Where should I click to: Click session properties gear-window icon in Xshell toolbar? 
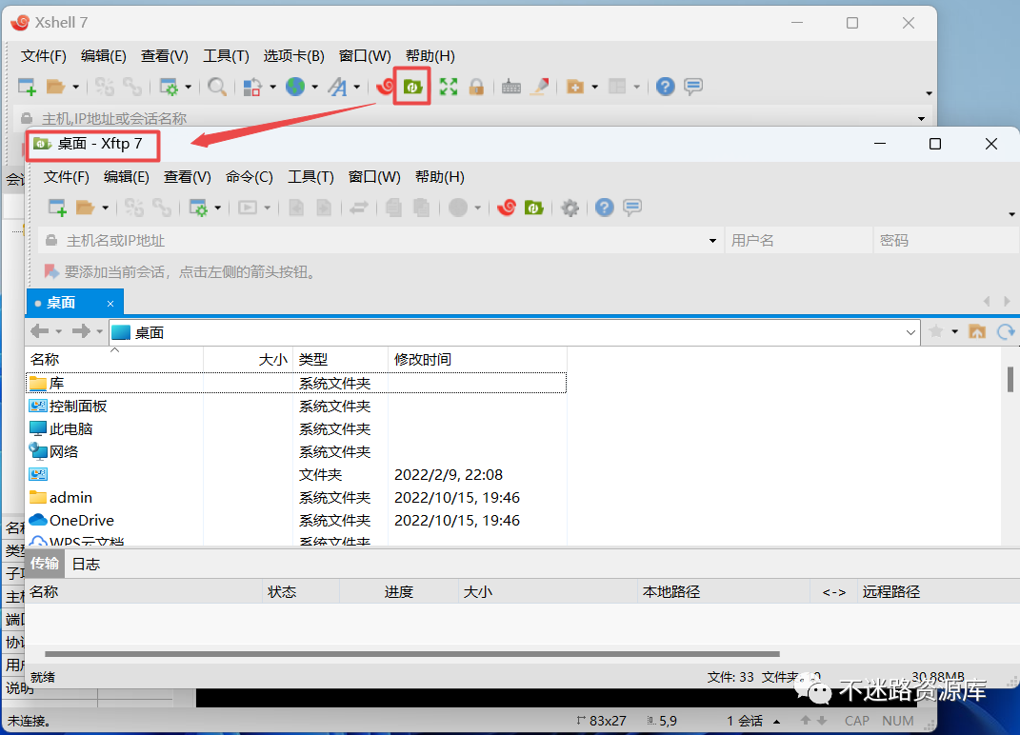pos(169,87)
